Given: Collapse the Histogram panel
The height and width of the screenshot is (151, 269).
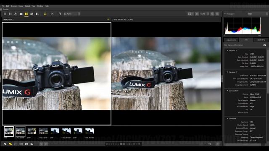Looking at the screenshot, I should [225, 14].
